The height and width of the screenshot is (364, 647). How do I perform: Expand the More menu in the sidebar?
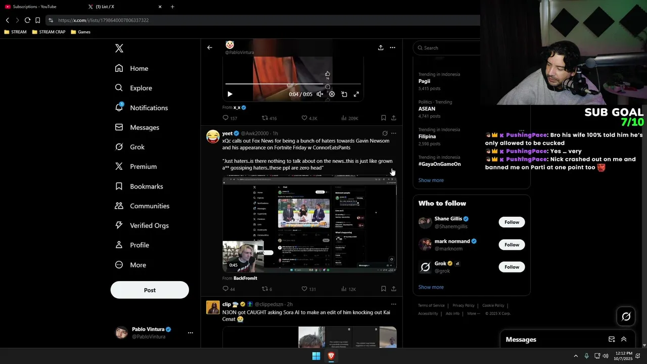pyautogui.click(x=130, y=265)
